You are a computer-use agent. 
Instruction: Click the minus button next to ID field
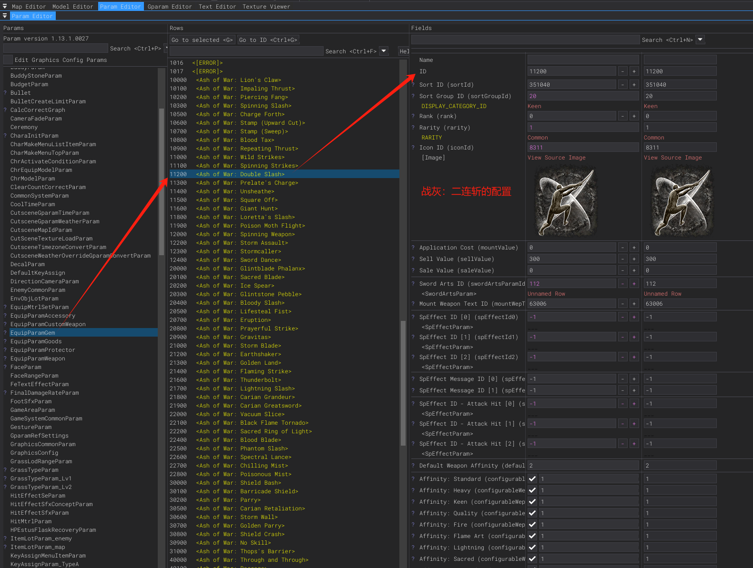tap(622, 71)
